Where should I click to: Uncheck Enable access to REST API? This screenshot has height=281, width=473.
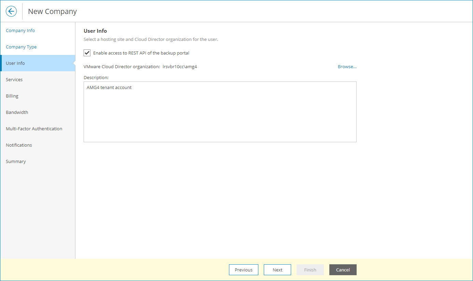[x=87, y=53]
